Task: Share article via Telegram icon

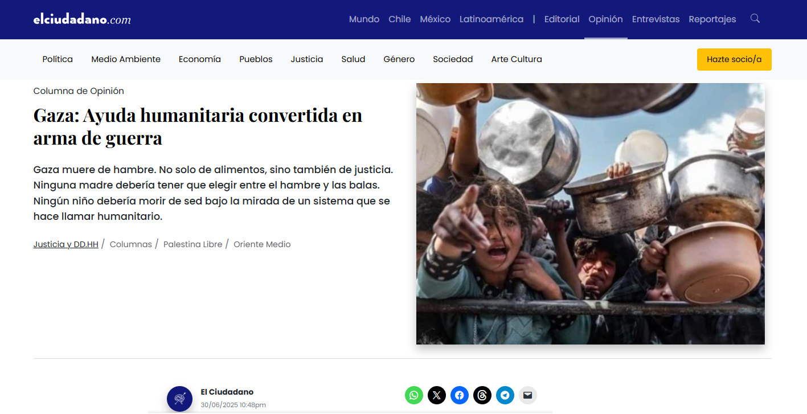Action: (505, 395)
